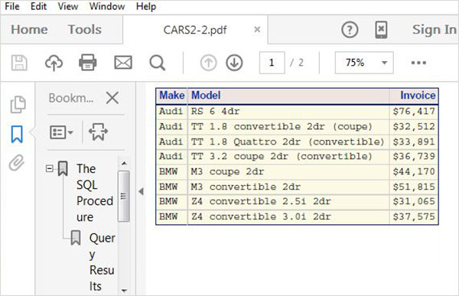Image resolution: width=459 pixels, height=296 pixels.
Task: Go to previous page arrow
Action: [x=208, y=63]
